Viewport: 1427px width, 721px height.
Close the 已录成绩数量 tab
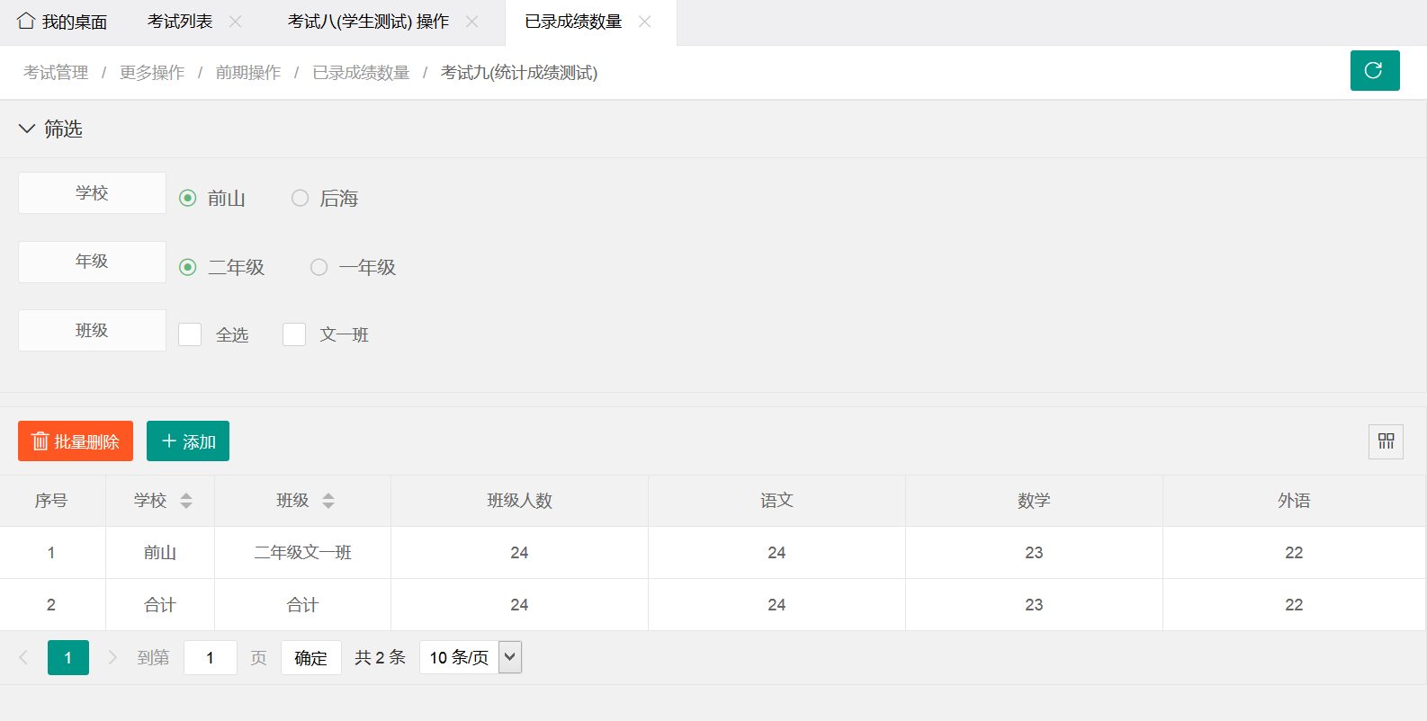(645, 22)
